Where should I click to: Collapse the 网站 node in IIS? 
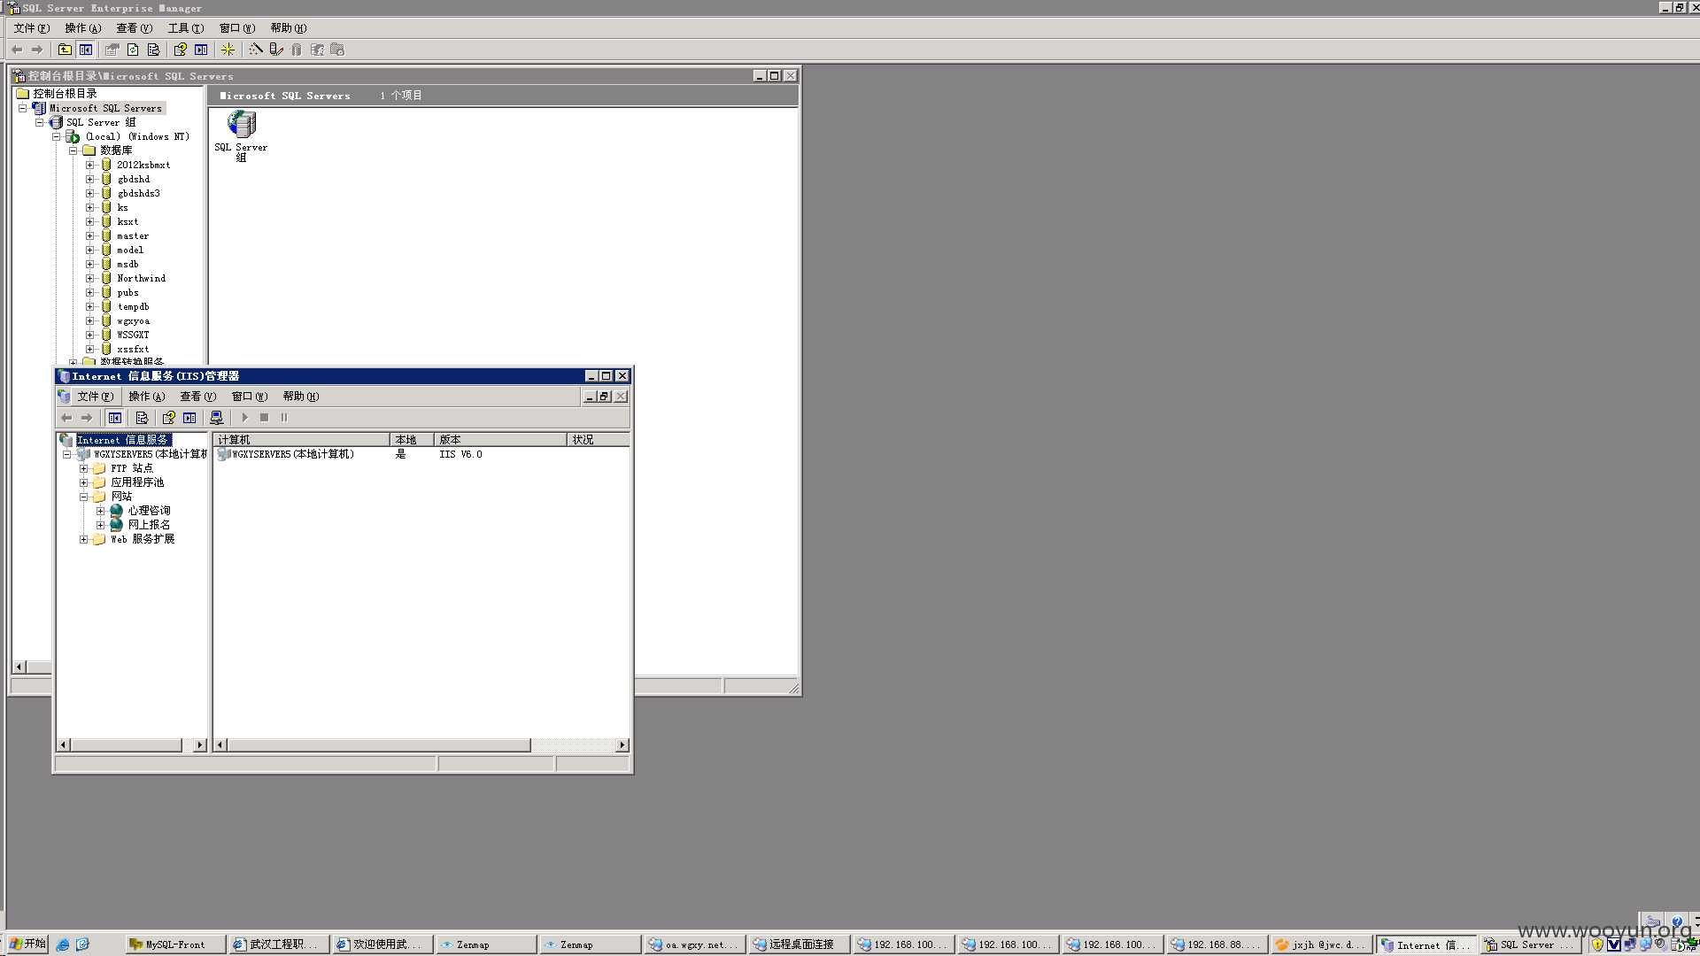click(x=83, y=497)
